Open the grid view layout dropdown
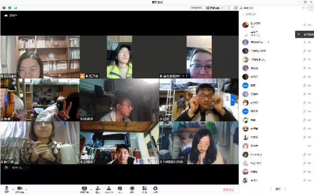 (x=214, y=8)
